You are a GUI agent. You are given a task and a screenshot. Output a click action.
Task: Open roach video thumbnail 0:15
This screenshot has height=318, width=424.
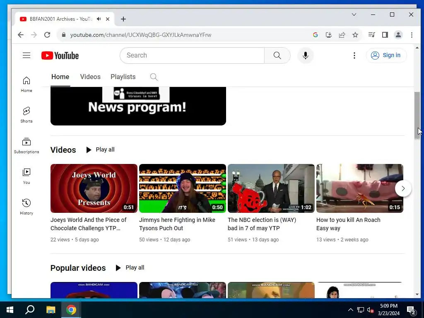(360, 188)
